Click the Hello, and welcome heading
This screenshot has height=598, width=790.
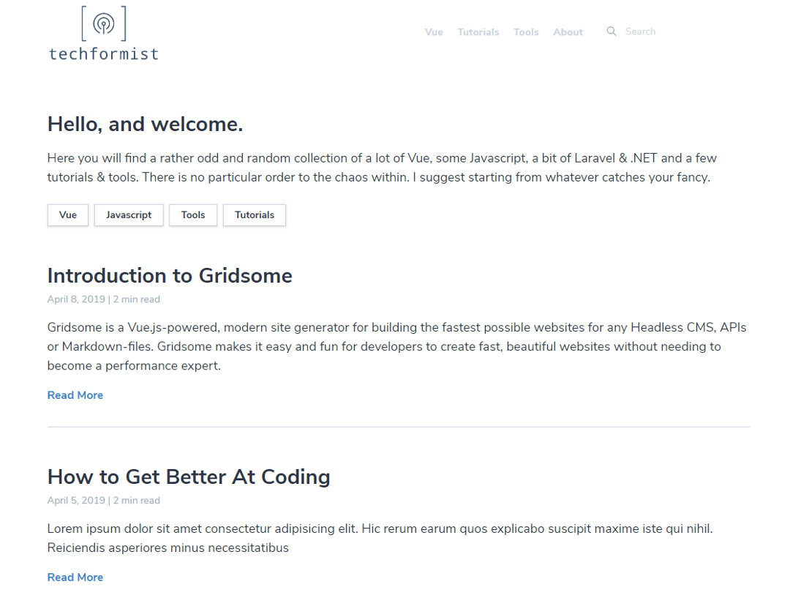pyautogui.click(x=145, y=124)
